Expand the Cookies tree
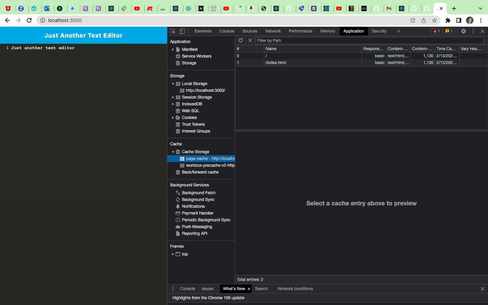This screenshot has width=488, height=305. click(x=173, y=118)
